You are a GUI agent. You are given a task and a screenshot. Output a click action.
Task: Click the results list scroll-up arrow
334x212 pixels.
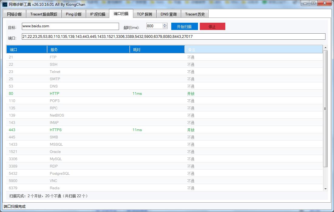click(325, 48)
